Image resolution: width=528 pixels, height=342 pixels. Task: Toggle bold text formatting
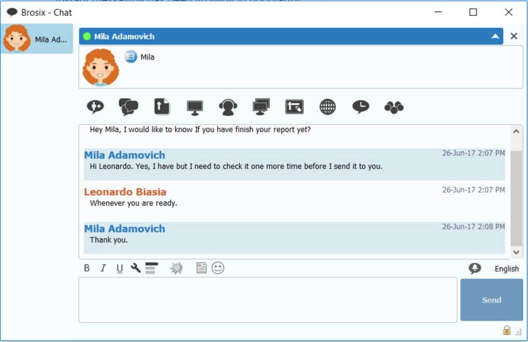87,268
